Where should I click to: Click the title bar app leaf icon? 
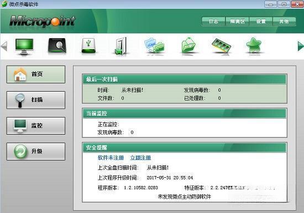coord(4,4)
